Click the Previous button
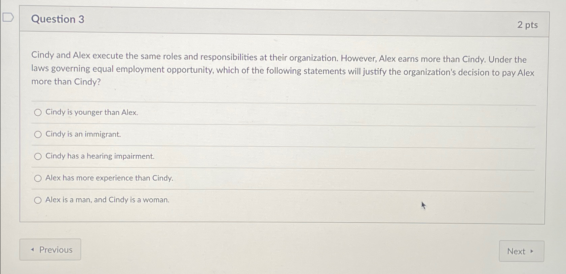 [50, 250]
